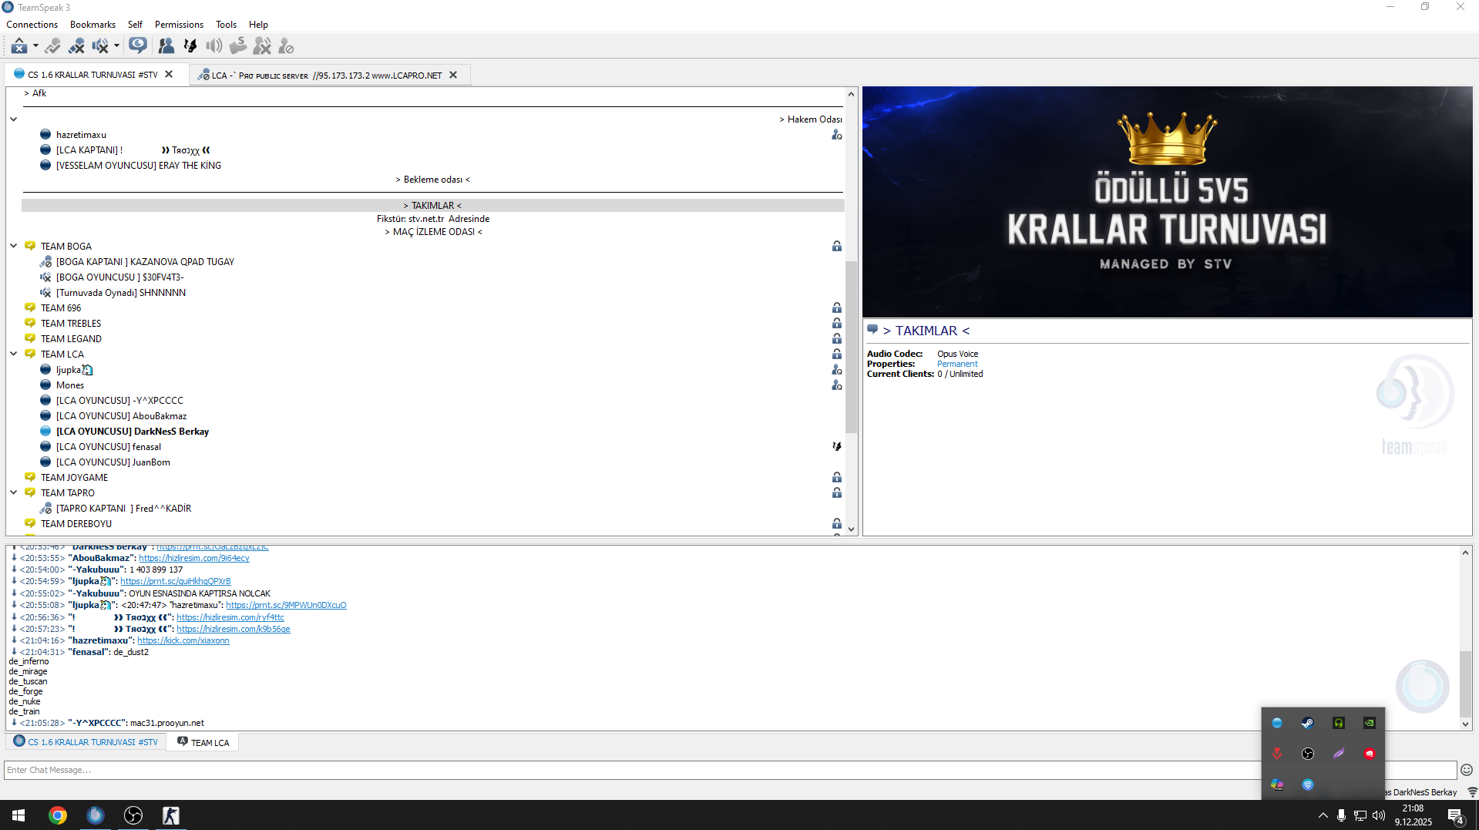Select user [LCA OYUNCUSU] DarkNesS Berkay
Viewport: 1479px width, 830px height.
pos(133,432)
